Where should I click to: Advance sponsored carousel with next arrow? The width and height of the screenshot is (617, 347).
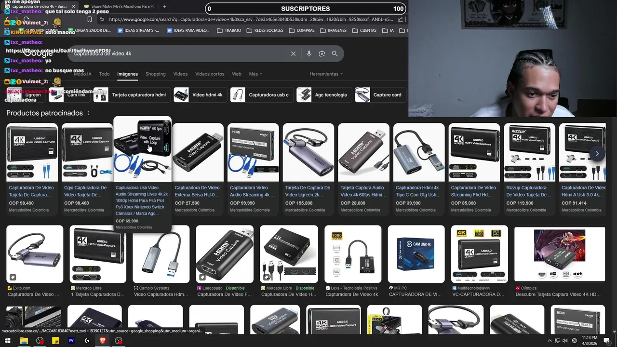(x=597, y=154)
